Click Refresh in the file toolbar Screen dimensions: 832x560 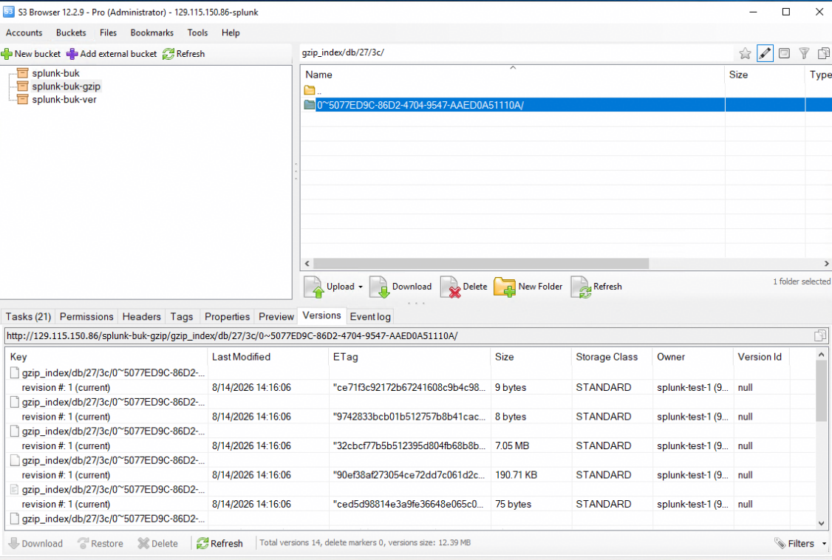596,287
